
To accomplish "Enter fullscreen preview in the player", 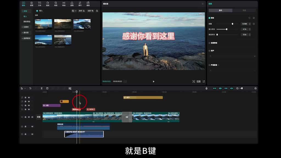I will click(203, 81).
